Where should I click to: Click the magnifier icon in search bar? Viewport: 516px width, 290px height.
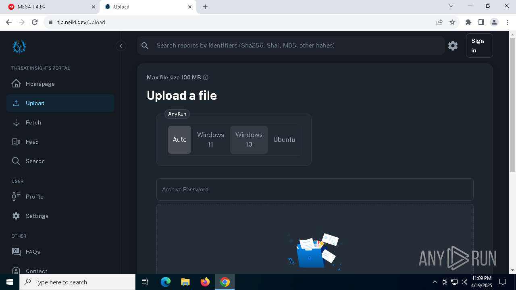click(x=145, y=46)
